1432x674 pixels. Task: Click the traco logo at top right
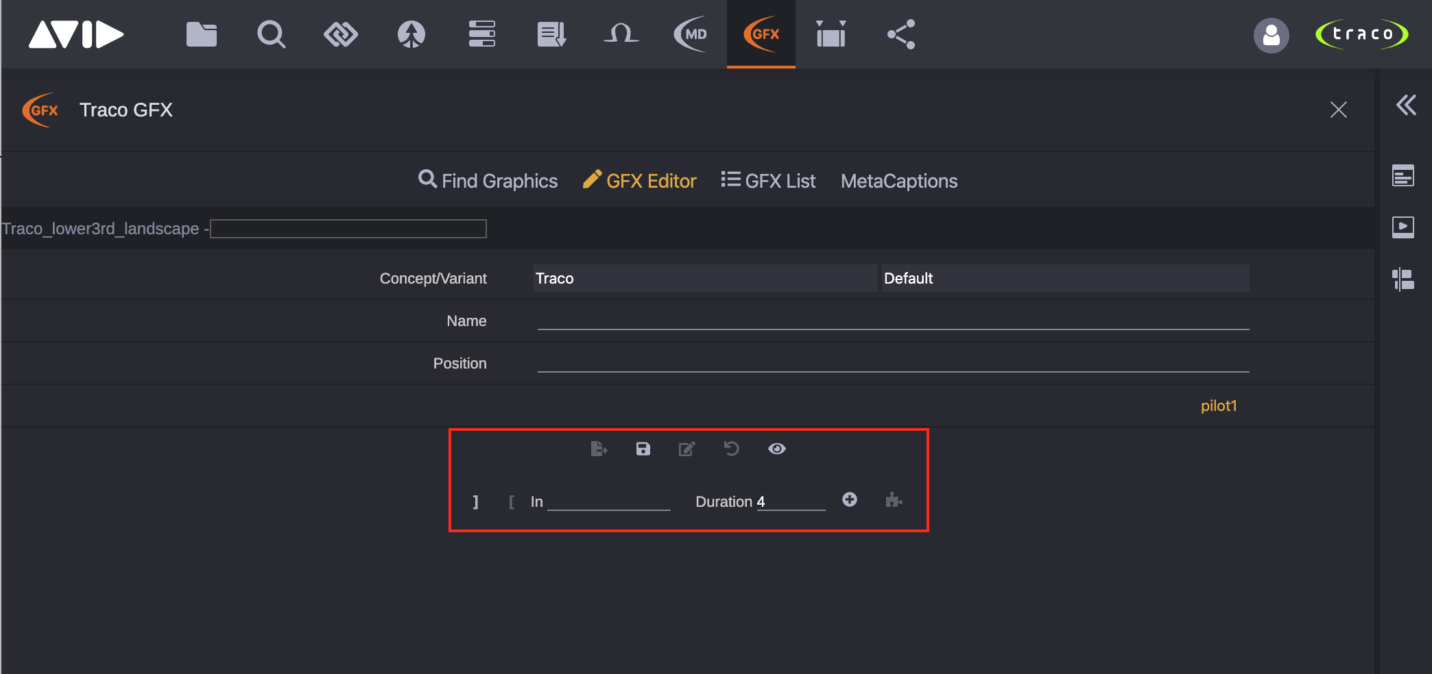1362,34
